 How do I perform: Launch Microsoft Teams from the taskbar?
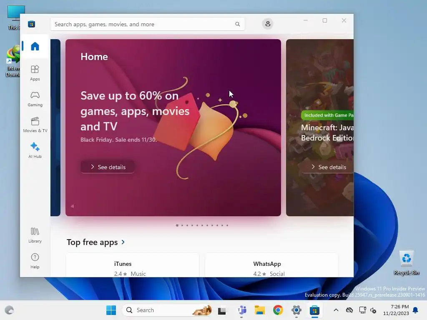coord(241,310)
